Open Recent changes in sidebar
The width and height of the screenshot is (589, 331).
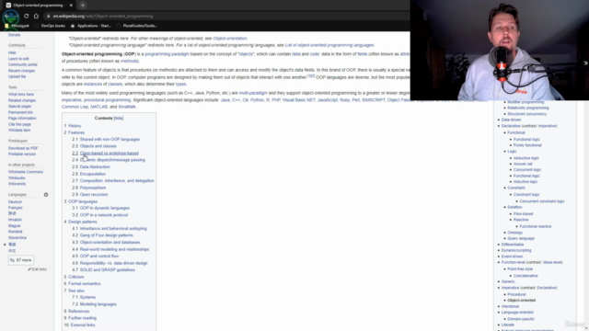[21, 71]
